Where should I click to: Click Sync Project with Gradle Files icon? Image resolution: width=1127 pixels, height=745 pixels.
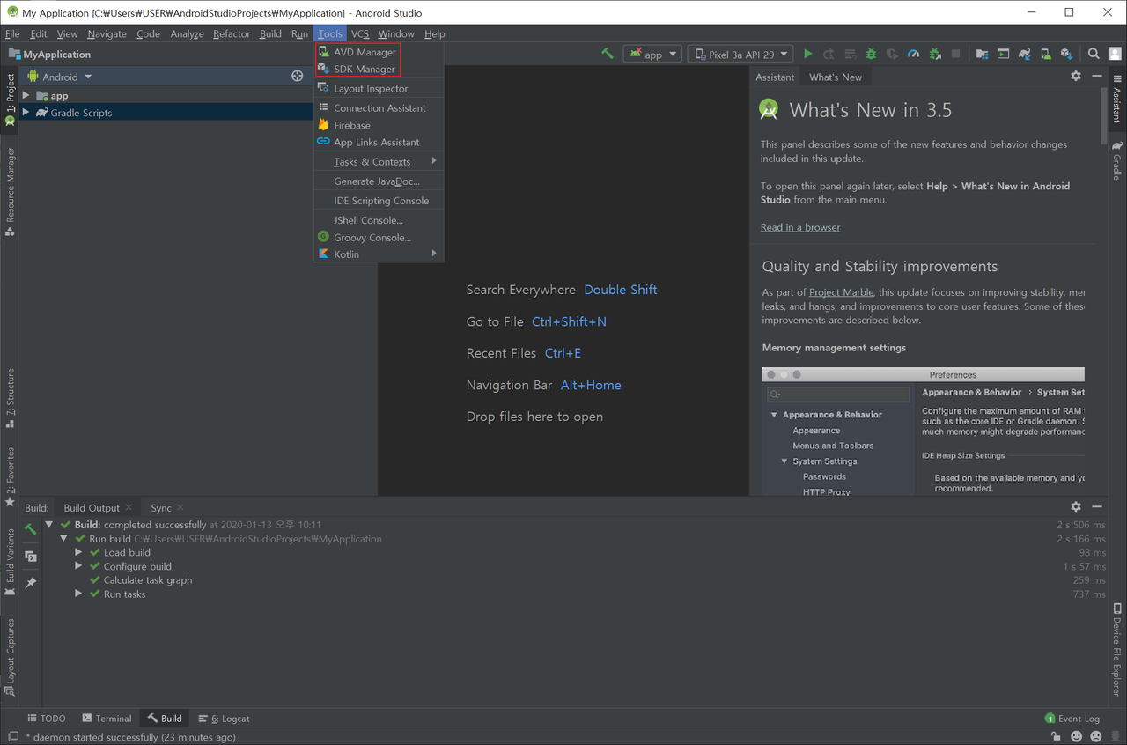point(1025,54)
